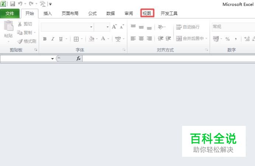Toggle Underline formatting
Viewport: 255px width, 166px height.
[61, 39]
